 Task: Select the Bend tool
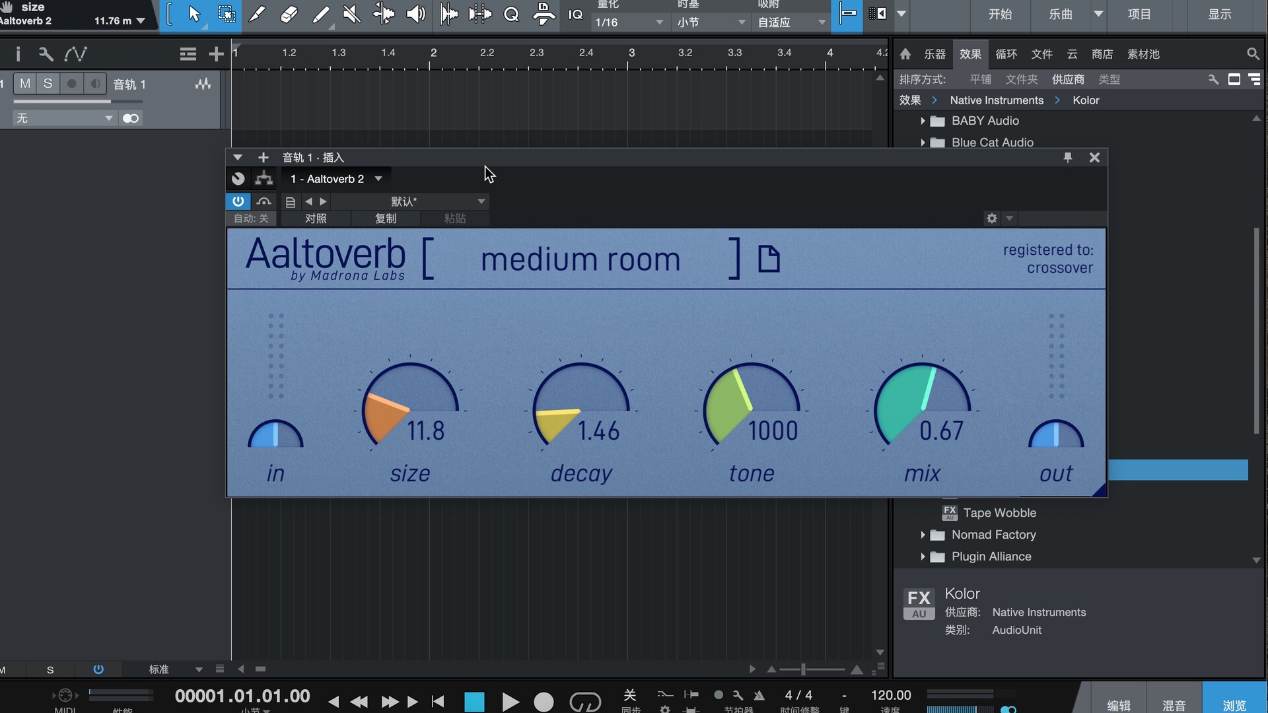pos(384,15)
